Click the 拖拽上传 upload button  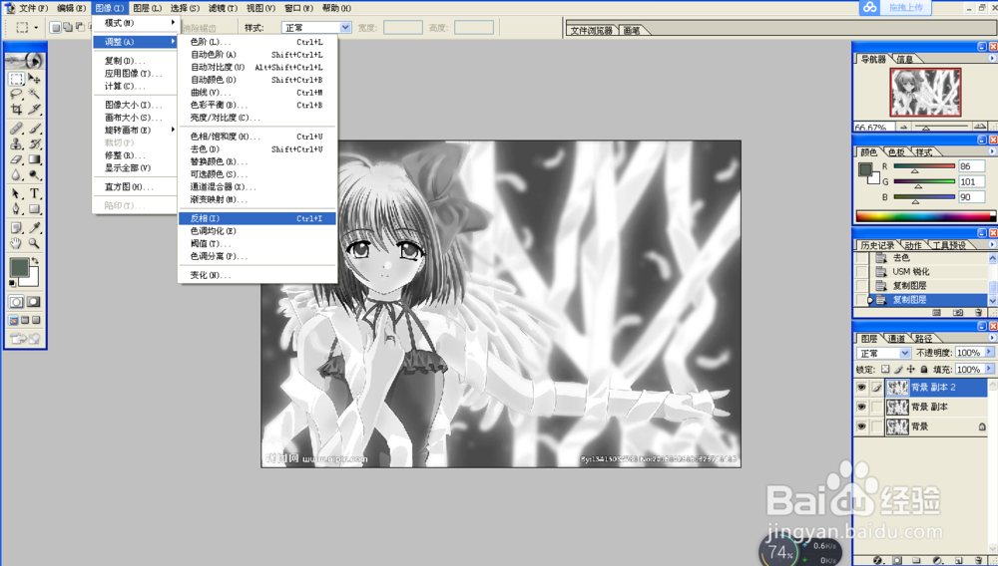(x=906, y=8)
